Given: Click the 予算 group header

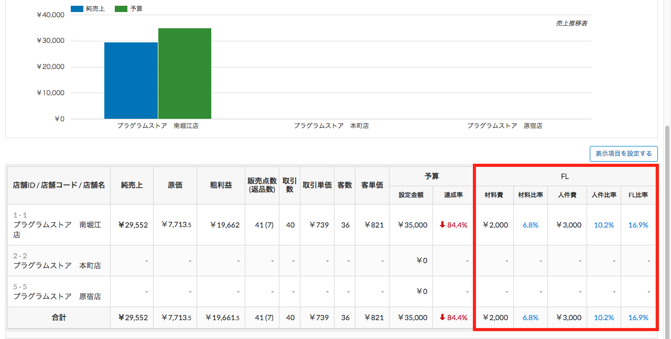Looking at the screenshot, I should pyautogui.click(x=432, y=177).
